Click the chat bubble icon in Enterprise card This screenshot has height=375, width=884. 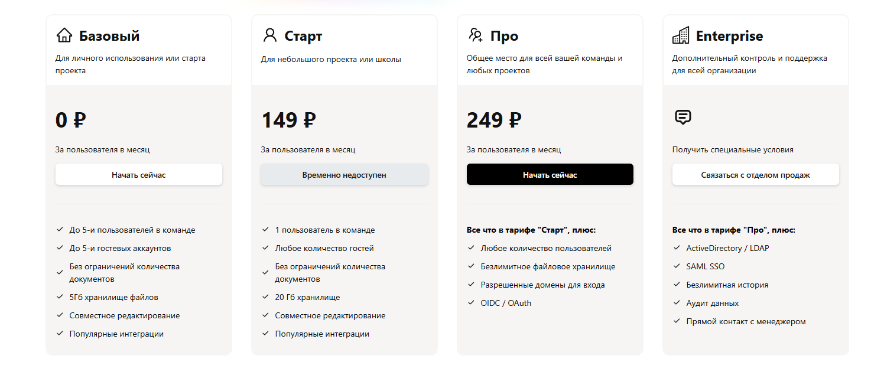point(682,117)
